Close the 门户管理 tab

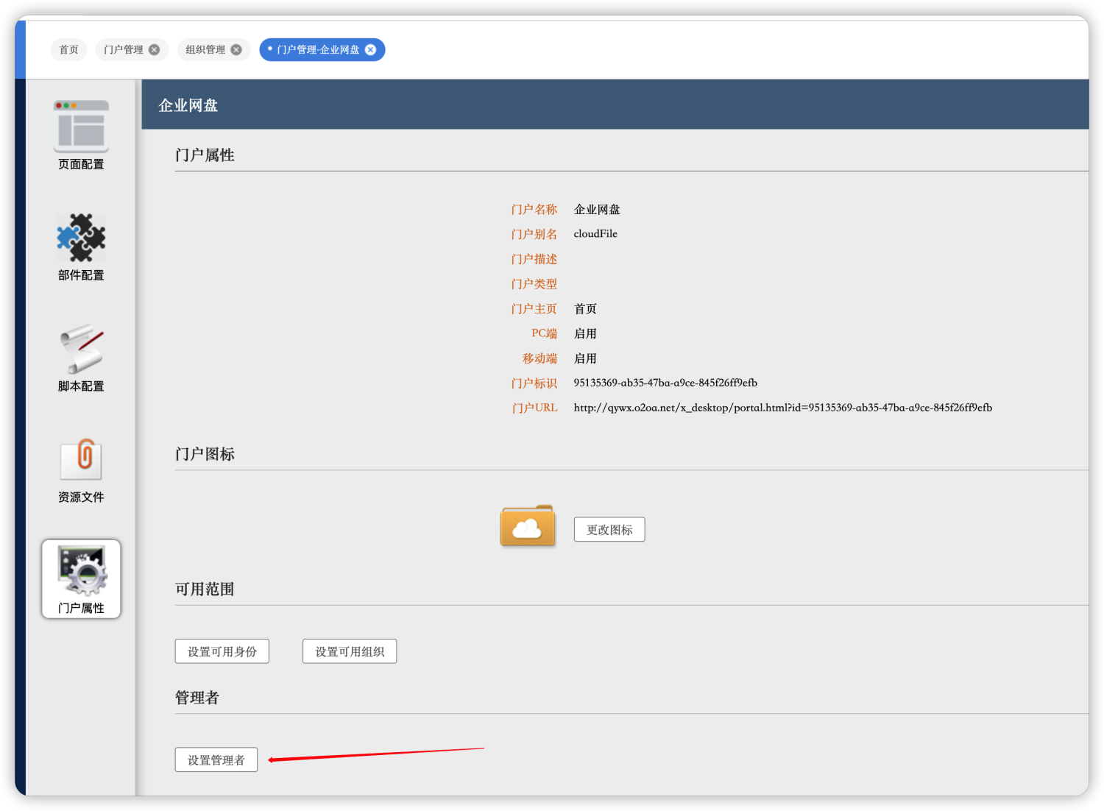pyautogui.click(x=154, y=50)
